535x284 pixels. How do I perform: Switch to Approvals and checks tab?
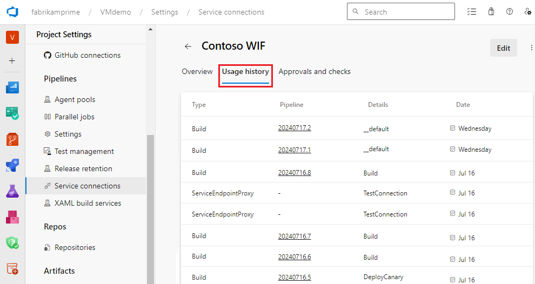pyautogui.click(x=315, y=71)
